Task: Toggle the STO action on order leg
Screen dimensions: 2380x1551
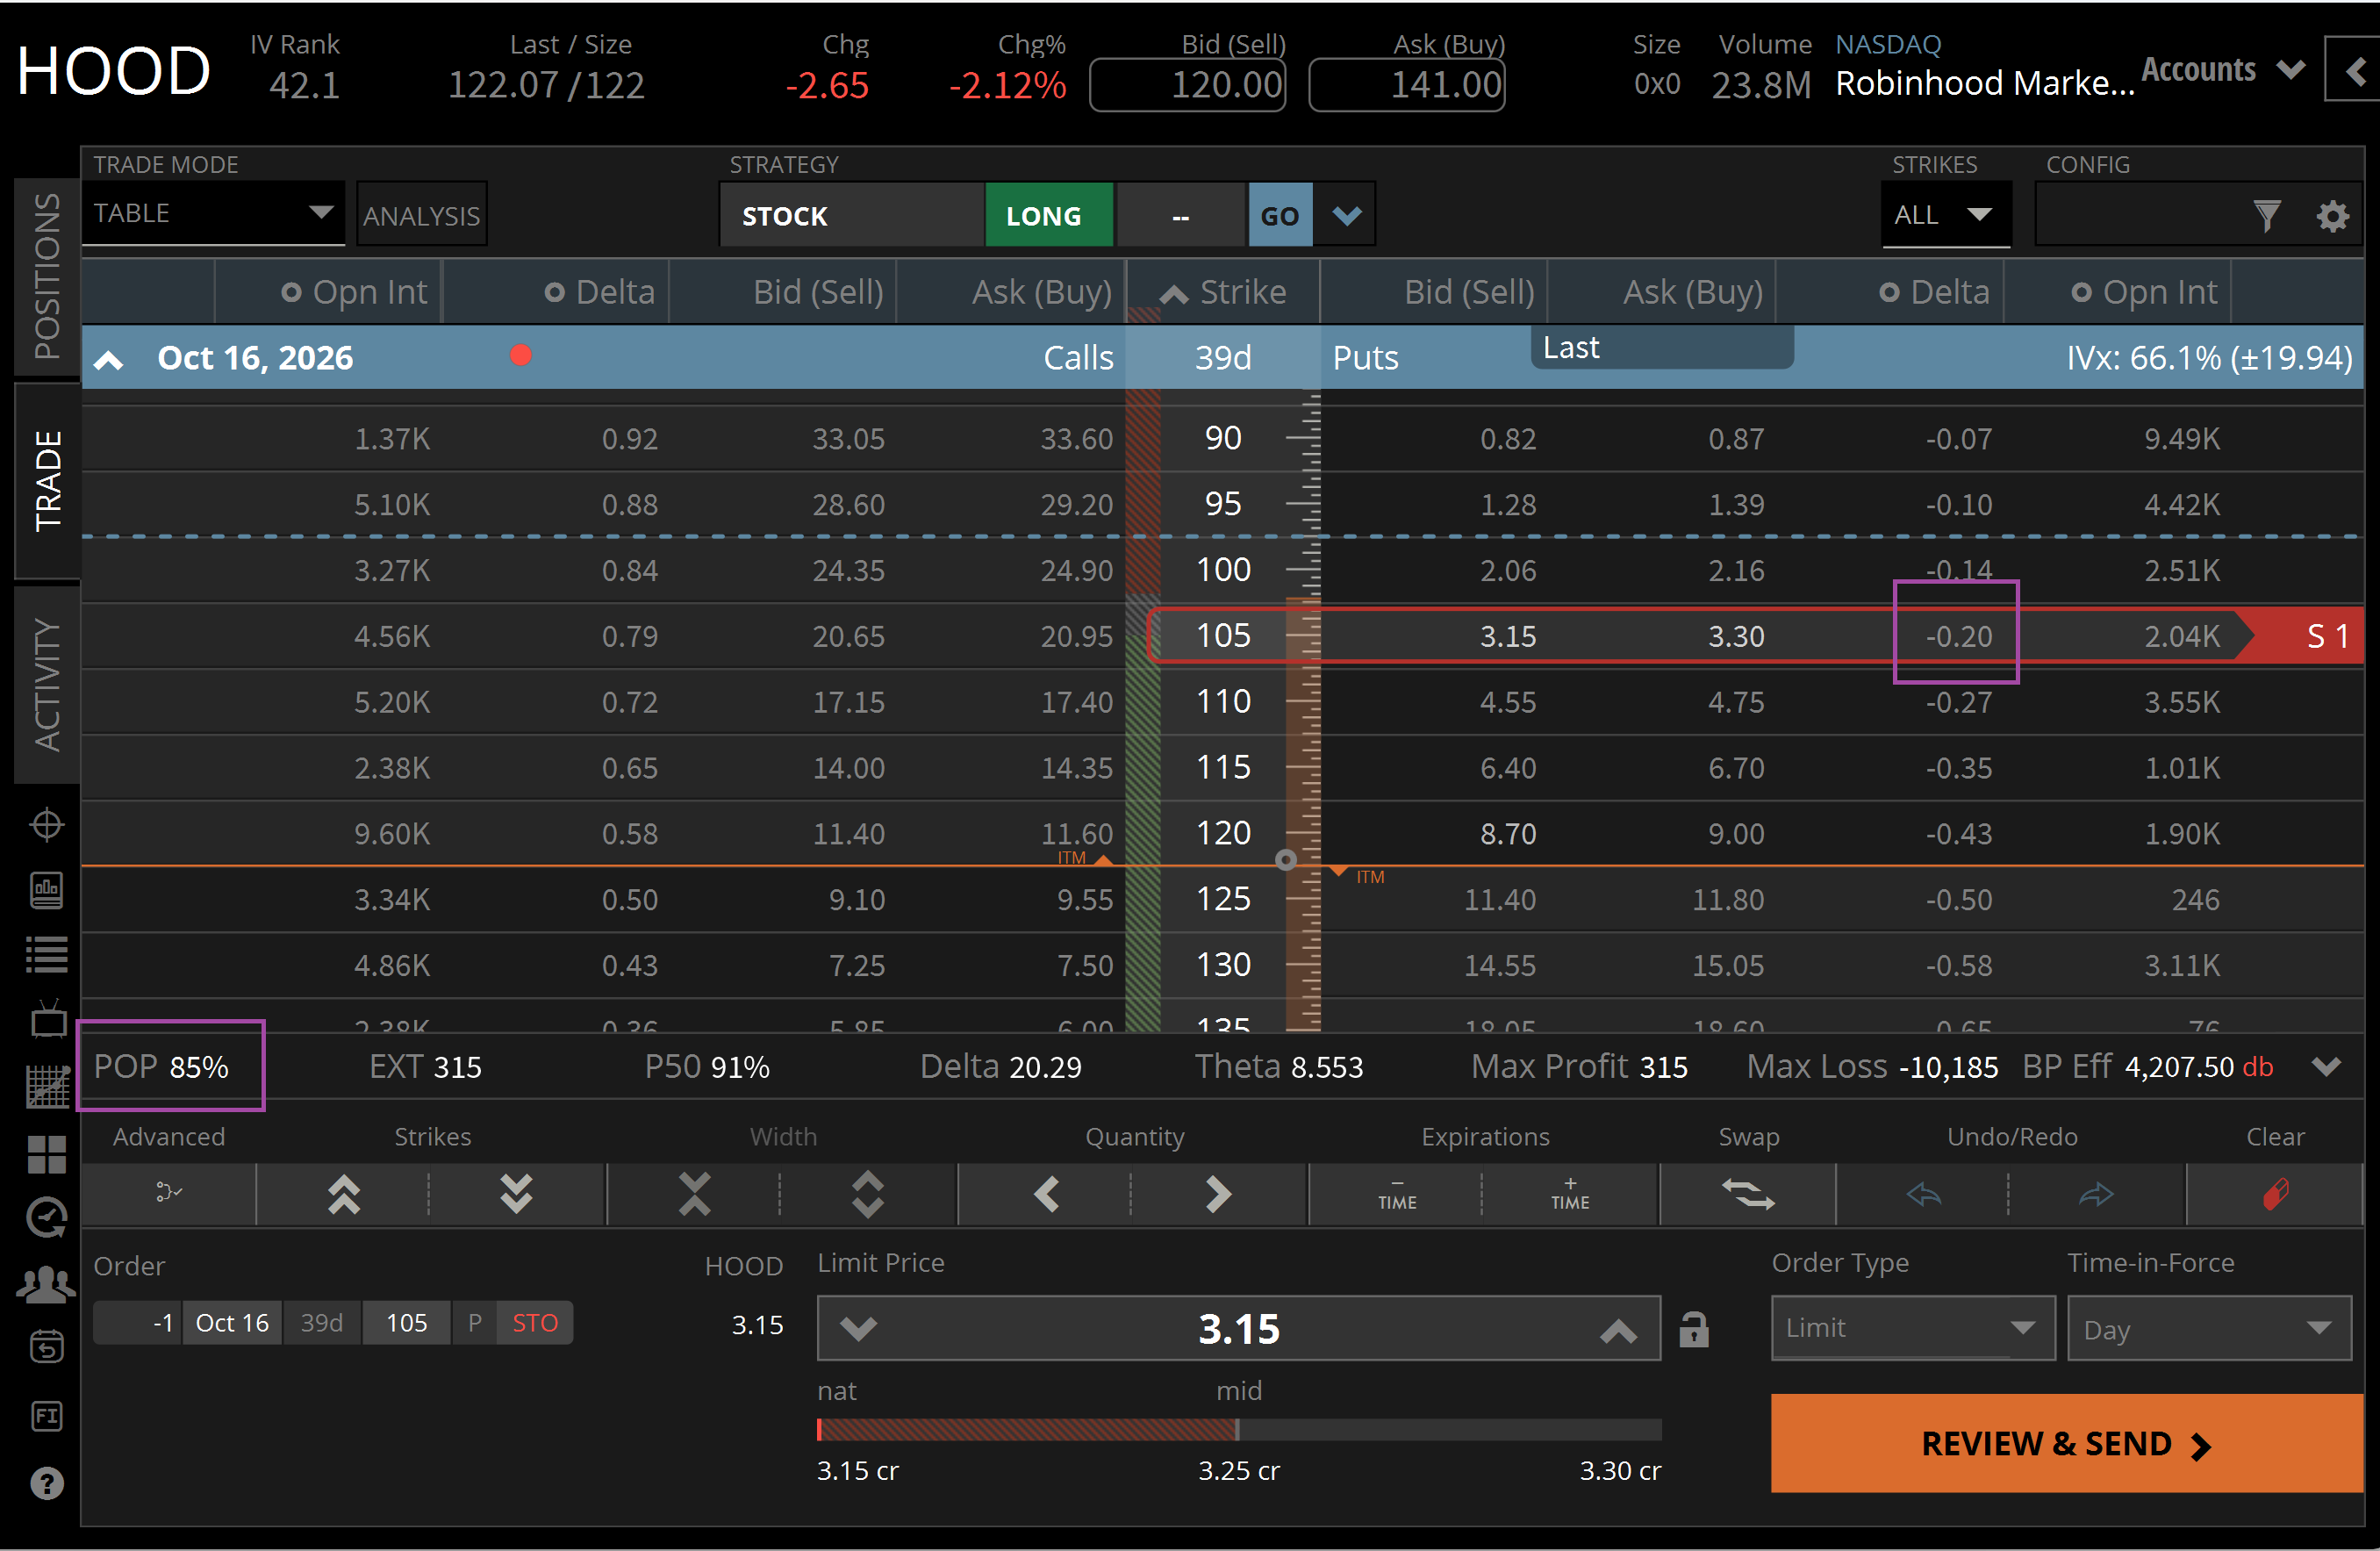Action: click(535, 1322)
